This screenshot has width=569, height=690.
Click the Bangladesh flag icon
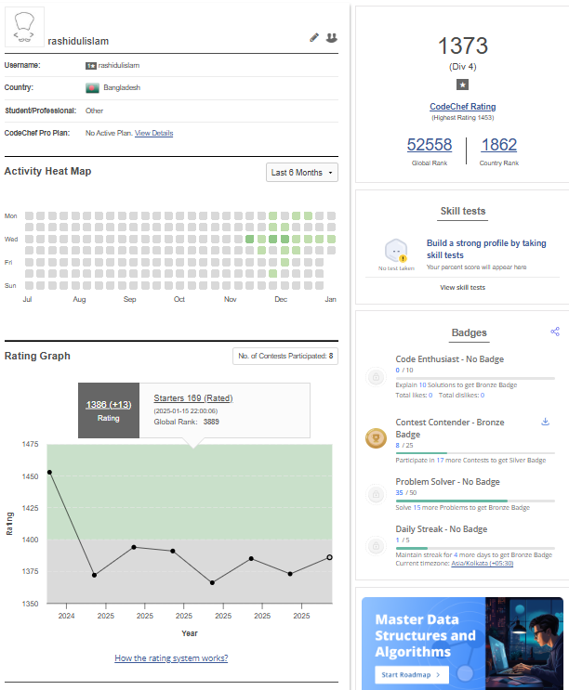92,88
